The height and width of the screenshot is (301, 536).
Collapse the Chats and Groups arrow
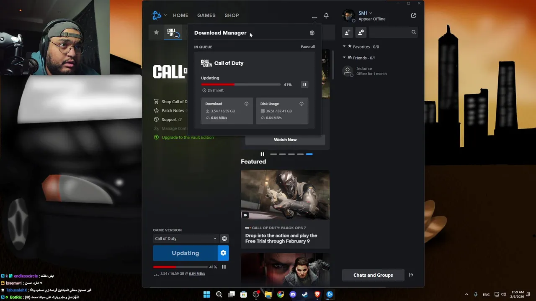click(x=411, y=275)
